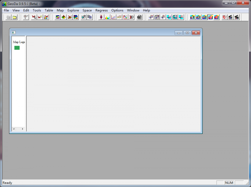
Task: Minimize the inner map window
Action: click(179, 33)
